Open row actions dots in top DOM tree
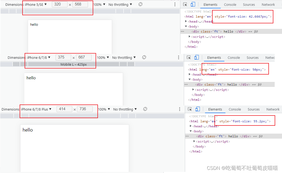This screenshot has width=282, height=173. coord(182,32)
